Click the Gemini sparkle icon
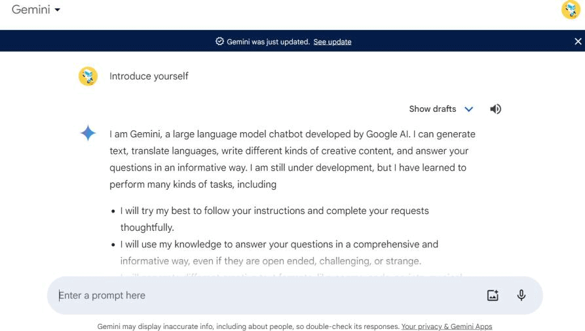This screenshot has height=331, width=585. tap(88, 134)
